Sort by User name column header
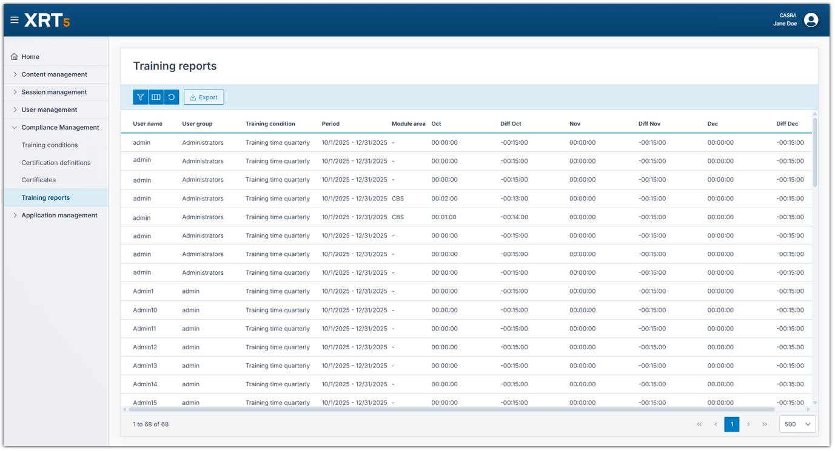This screenshot has height=451, width=835. pyautogui.click(x=147, y=124)
